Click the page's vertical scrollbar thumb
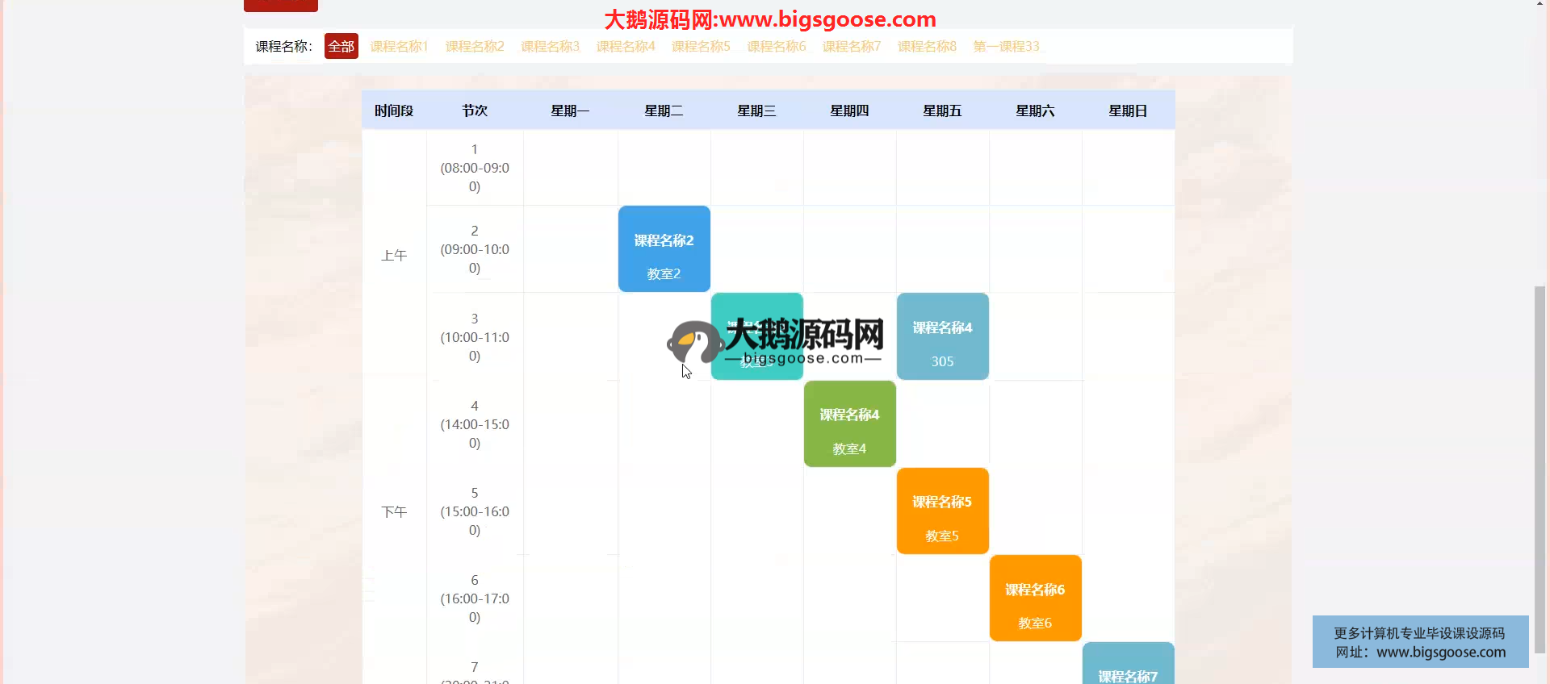1550x684 pixels. click(x=1541, y=468)
